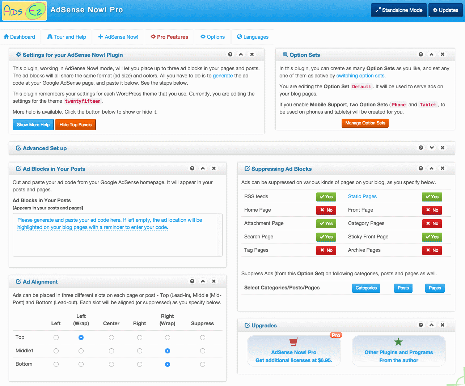
Task: Close the Upgrades panel
Action: tap(443, 325)
